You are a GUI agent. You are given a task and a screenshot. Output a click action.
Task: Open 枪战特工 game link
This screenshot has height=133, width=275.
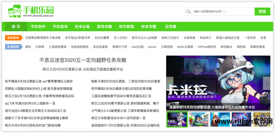tap(205, 38)
